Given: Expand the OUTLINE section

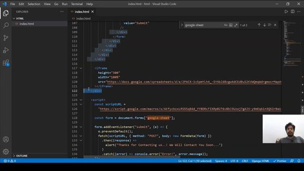Looking at the screenshot, I should 14,156.
